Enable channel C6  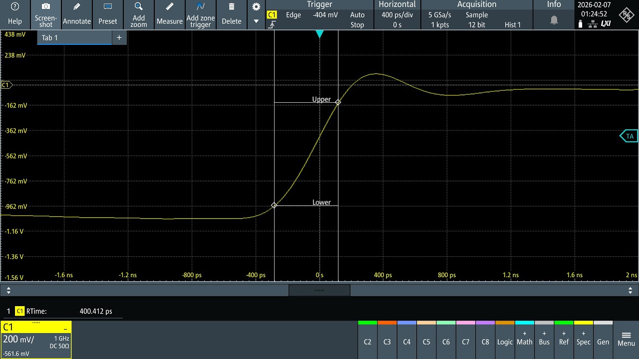pyautogui.click(x=446, y=340)
